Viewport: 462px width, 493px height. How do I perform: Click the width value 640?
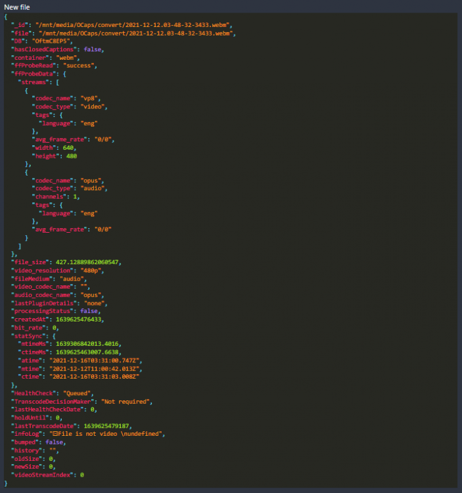point(68,147)
